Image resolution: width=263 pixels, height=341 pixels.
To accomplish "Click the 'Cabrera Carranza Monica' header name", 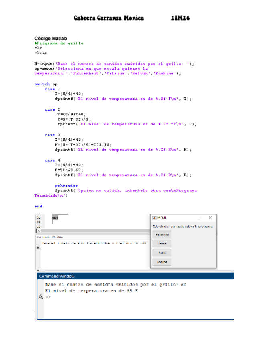I will pyautogui.click(x=109, y=18).
